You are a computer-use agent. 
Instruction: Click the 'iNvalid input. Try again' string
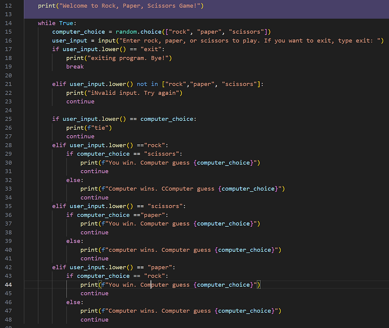pyautogui.click(x=133, y=93)
